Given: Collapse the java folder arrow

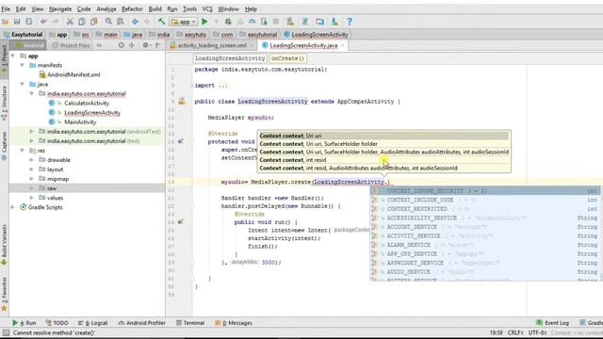Looking at the screenshot, I should 22,84.
